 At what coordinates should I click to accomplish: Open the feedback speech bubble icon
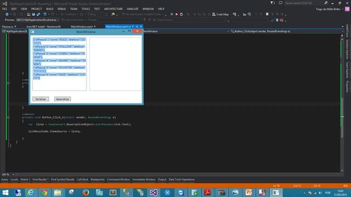pyautogui.click(x=280, y=3)
